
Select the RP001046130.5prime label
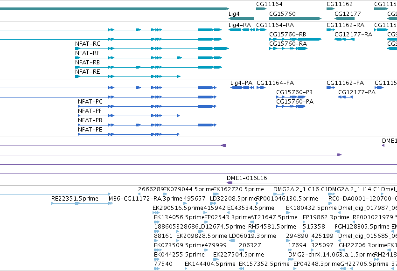coord(287,199)
